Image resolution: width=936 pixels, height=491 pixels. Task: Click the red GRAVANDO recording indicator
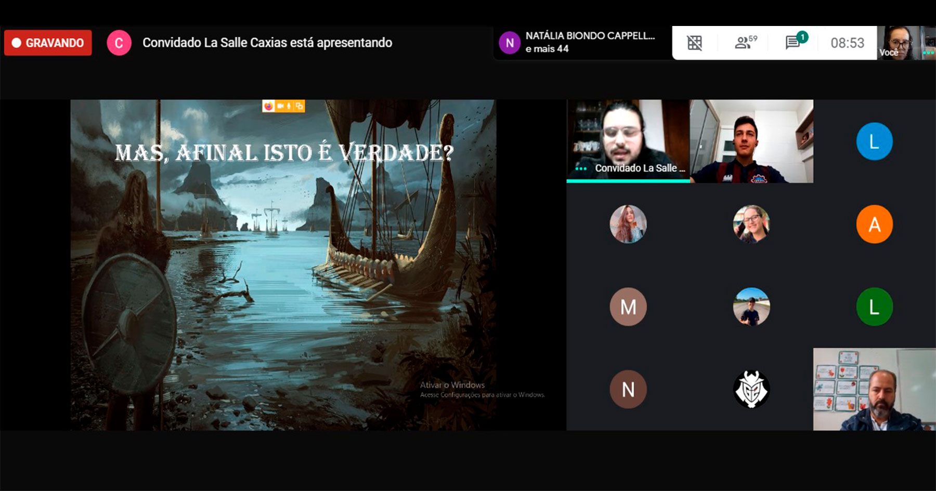click(48, 43)
